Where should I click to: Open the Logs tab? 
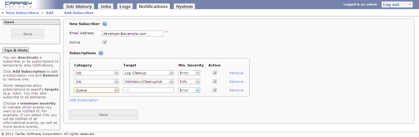pos(125,7)
